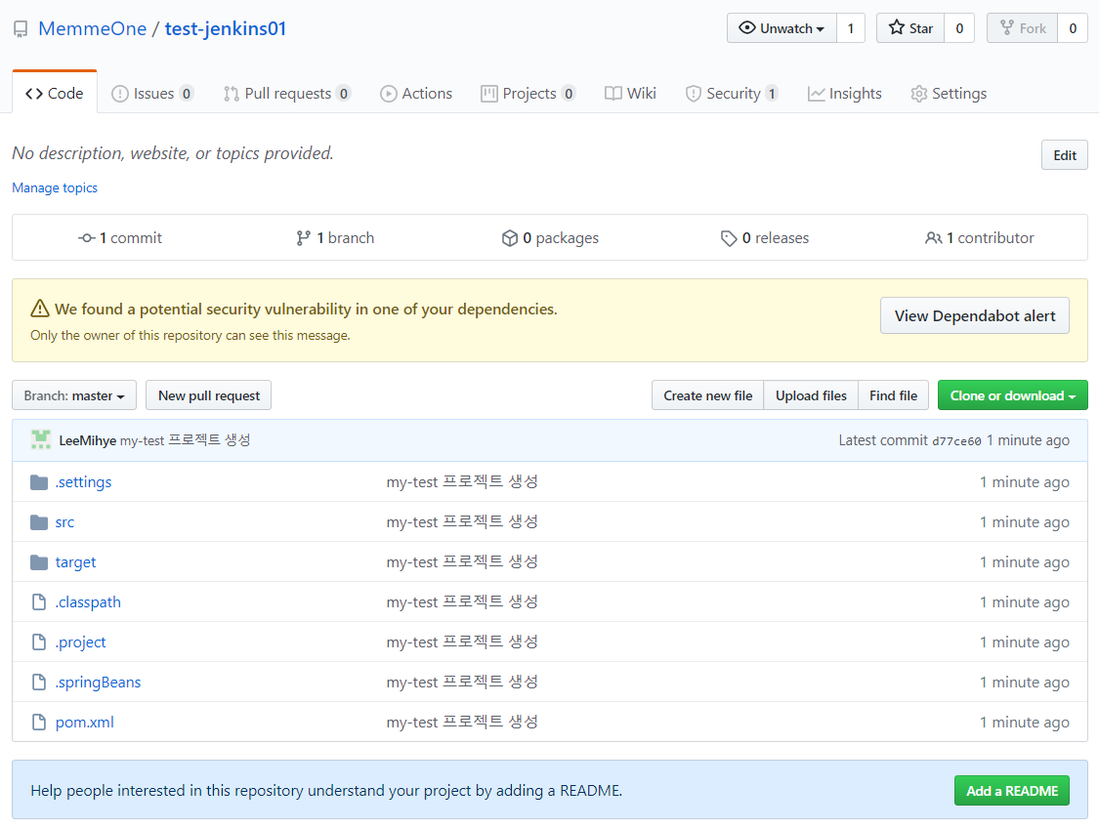1099x828 pixels.
Task: Click the commit icon beside 1 commit
Action: coord(86,238)
